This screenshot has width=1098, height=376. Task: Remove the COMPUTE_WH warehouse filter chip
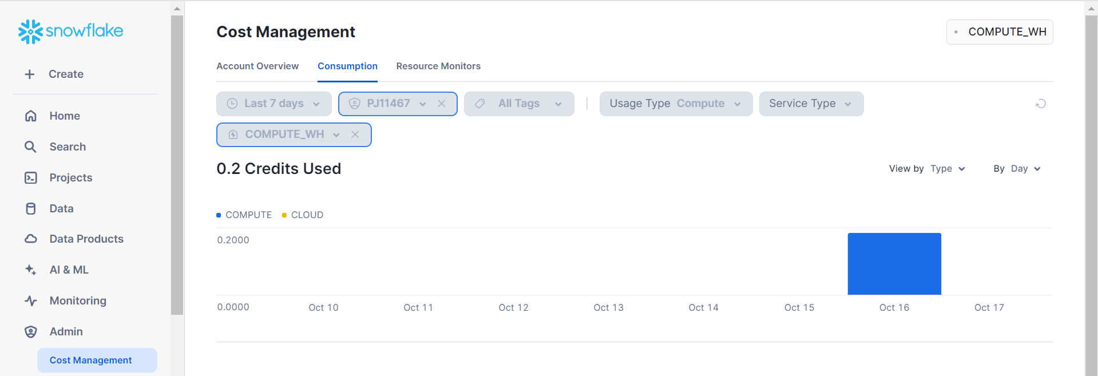355,134
